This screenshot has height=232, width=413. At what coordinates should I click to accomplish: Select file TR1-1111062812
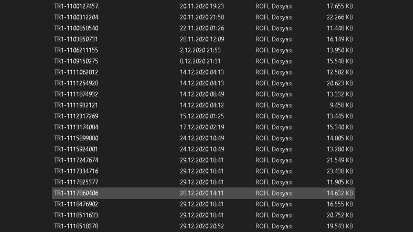[x=203, y=72]
